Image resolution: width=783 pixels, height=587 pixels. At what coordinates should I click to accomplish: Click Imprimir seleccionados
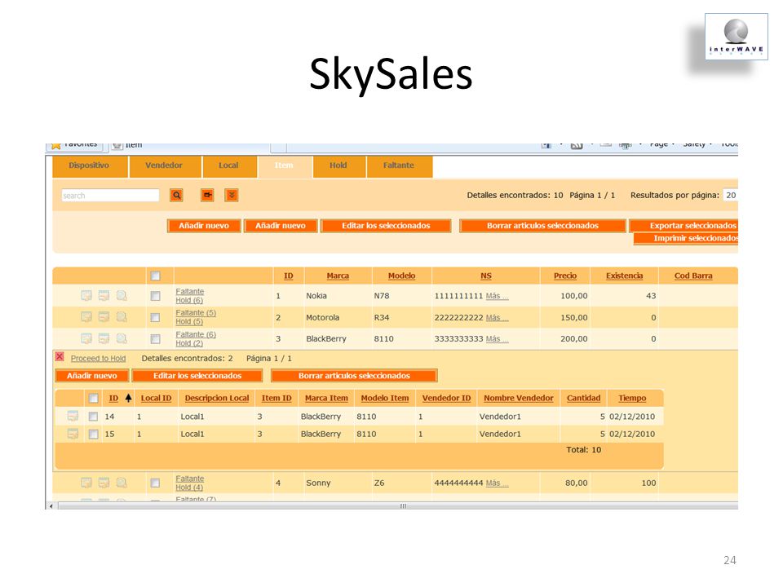coord(686,239)
